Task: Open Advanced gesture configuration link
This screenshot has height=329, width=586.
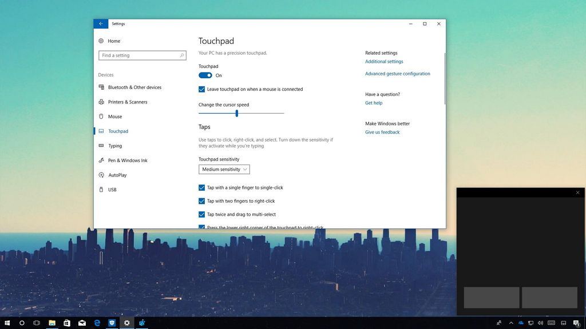Action: tap(398, 73)
